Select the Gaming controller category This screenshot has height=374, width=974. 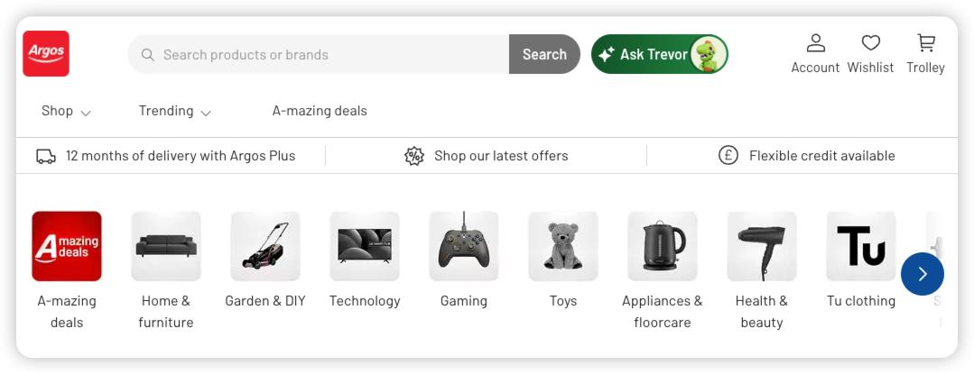(x=463, y=246)
